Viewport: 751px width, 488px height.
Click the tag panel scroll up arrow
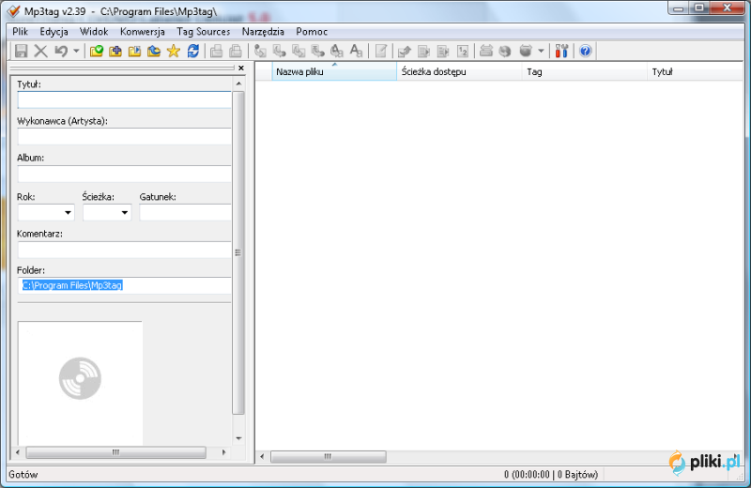238,84
